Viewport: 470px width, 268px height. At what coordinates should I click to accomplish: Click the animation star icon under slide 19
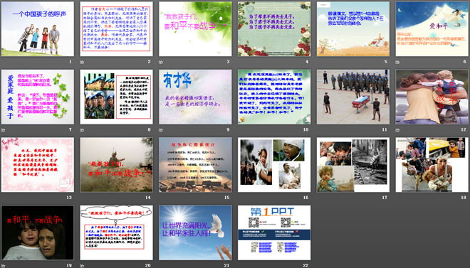3,266
